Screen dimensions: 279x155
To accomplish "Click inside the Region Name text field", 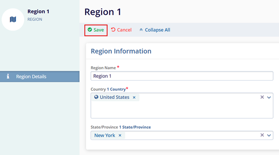I will point(182,76).
